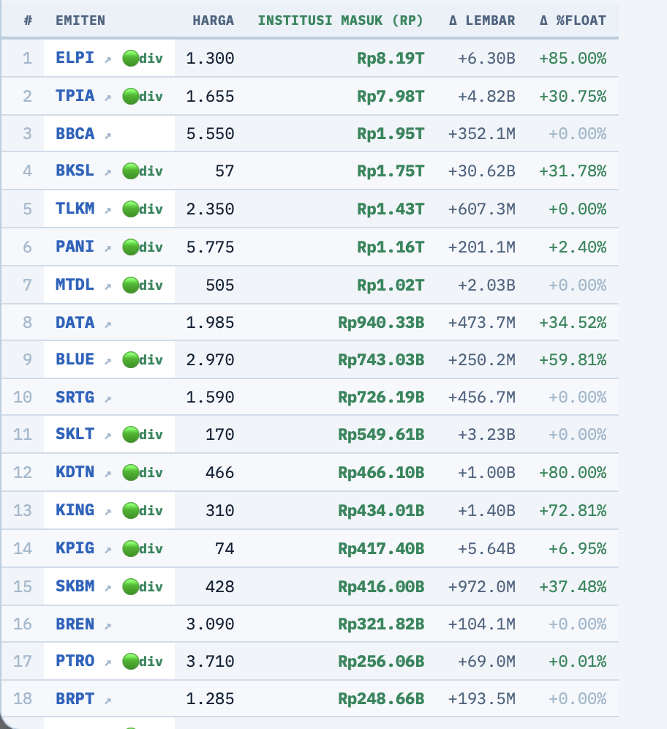
Task: Sort by the EMITEN column header
Action: [x=80, y=20]
